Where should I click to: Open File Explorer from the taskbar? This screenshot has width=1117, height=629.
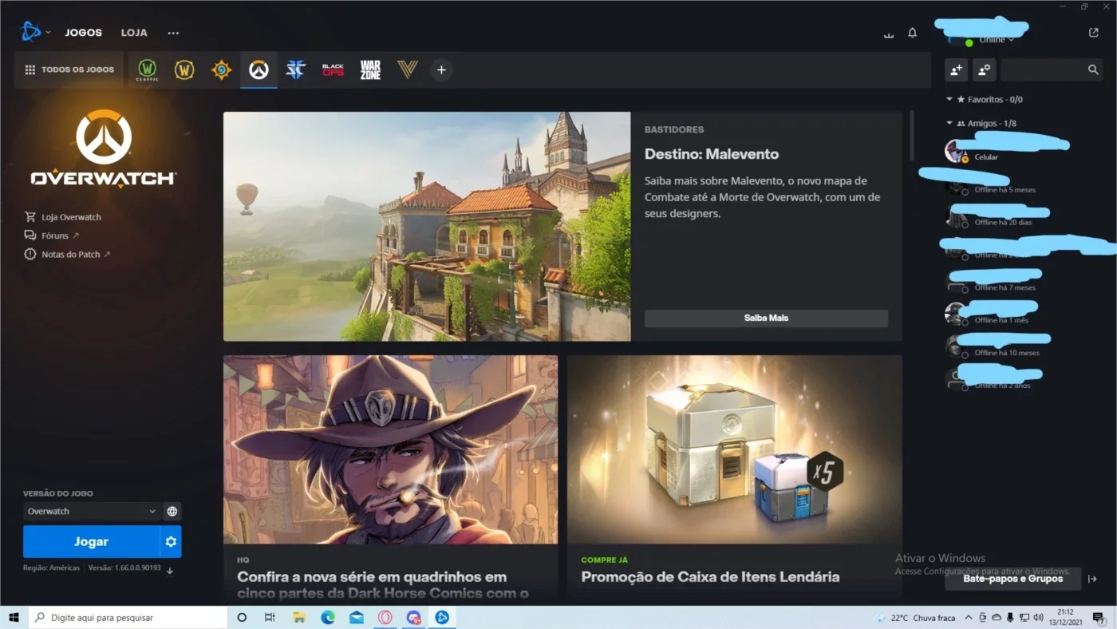pyautogui.click(x=299, y=617)
